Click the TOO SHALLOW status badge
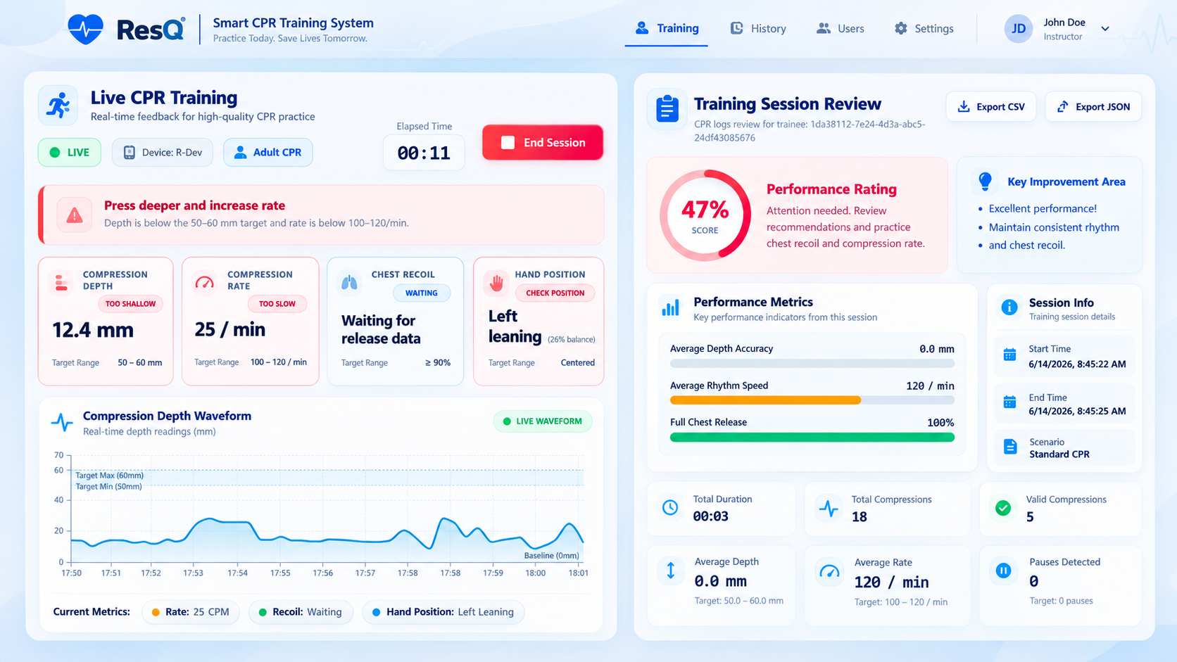 pyautogui.click(x=131, y=304)
